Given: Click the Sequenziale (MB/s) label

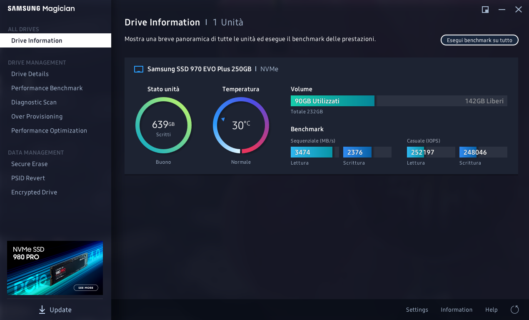Looking at the screenshot, I should [313, 141].
